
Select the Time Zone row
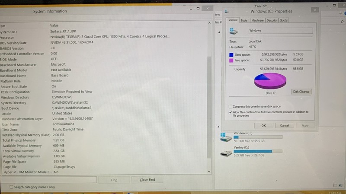[x=104, y=130]
